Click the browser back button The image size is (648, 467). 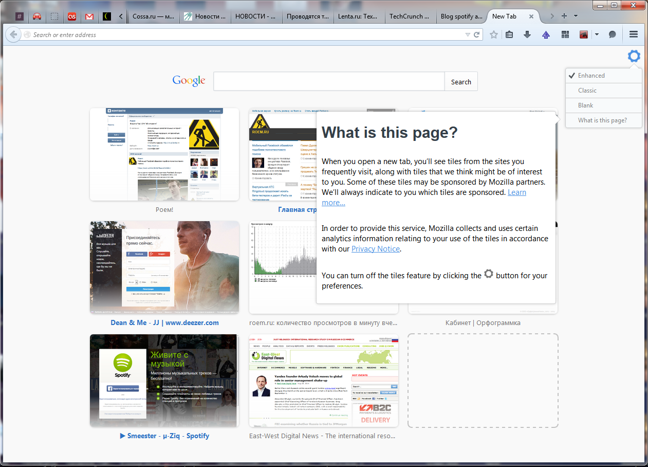coord(12,34)
